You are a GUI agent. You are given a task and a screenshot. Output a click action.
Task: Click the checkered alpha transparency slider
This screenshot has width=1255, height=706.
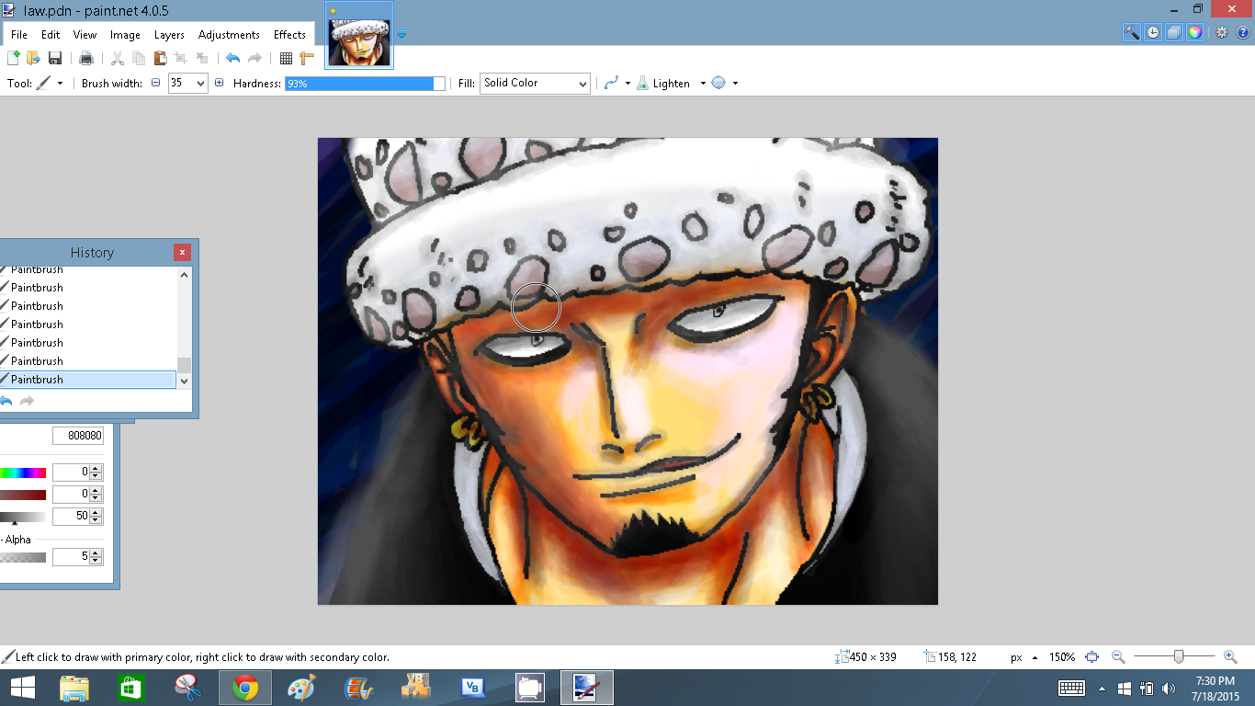coord(23,557)
